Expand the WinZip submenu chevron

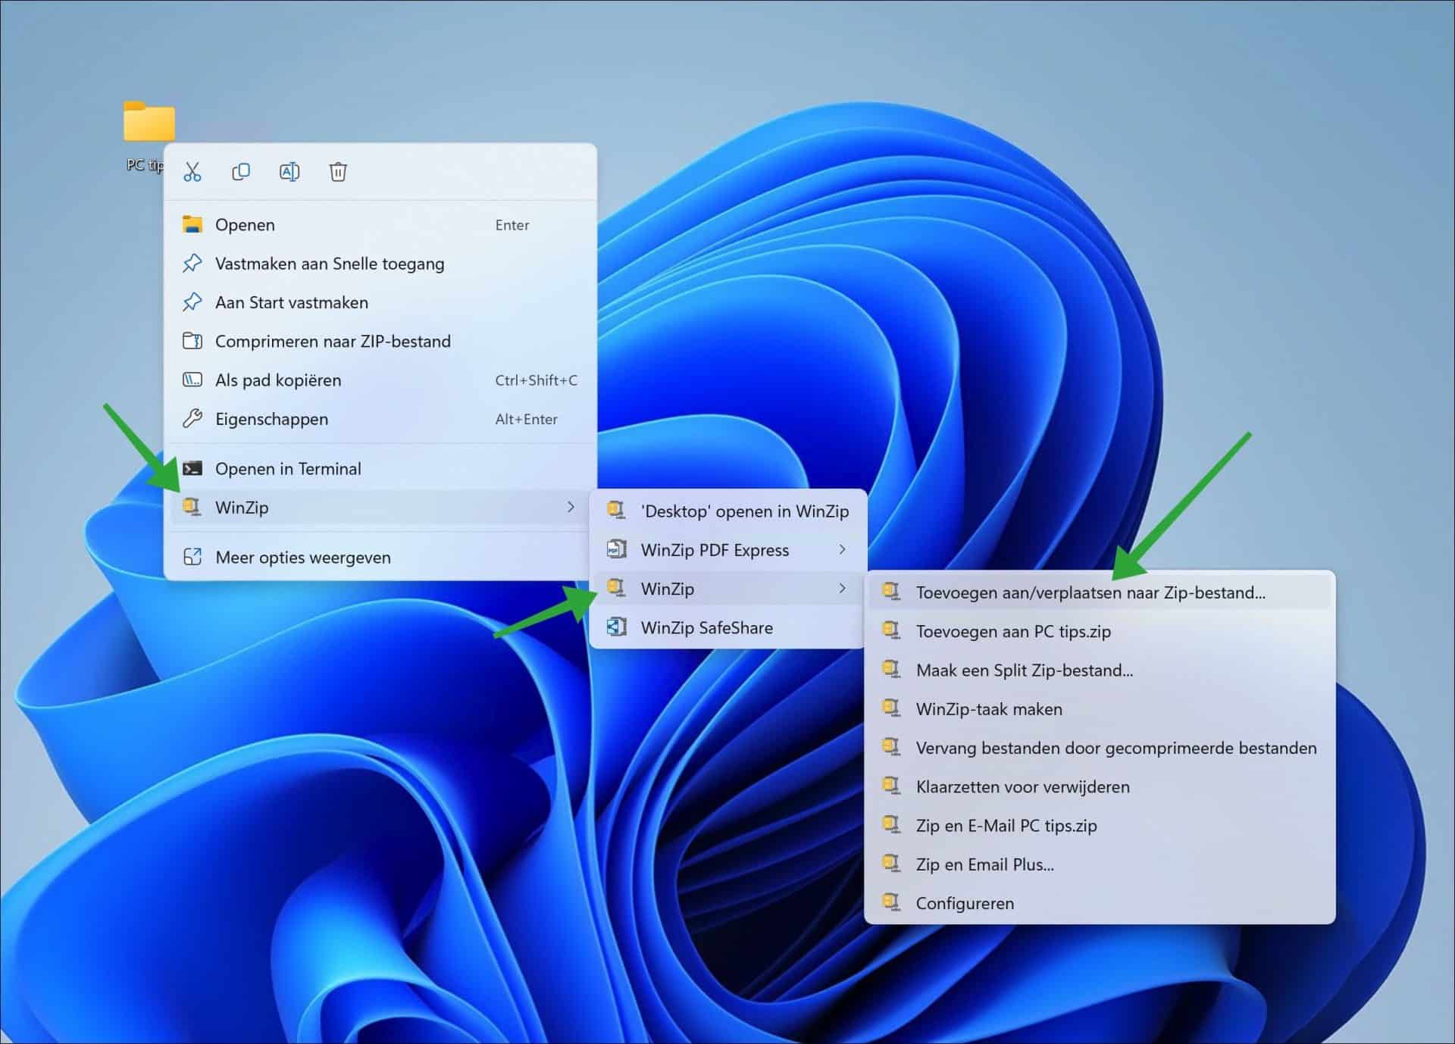(x=571, y=507)
